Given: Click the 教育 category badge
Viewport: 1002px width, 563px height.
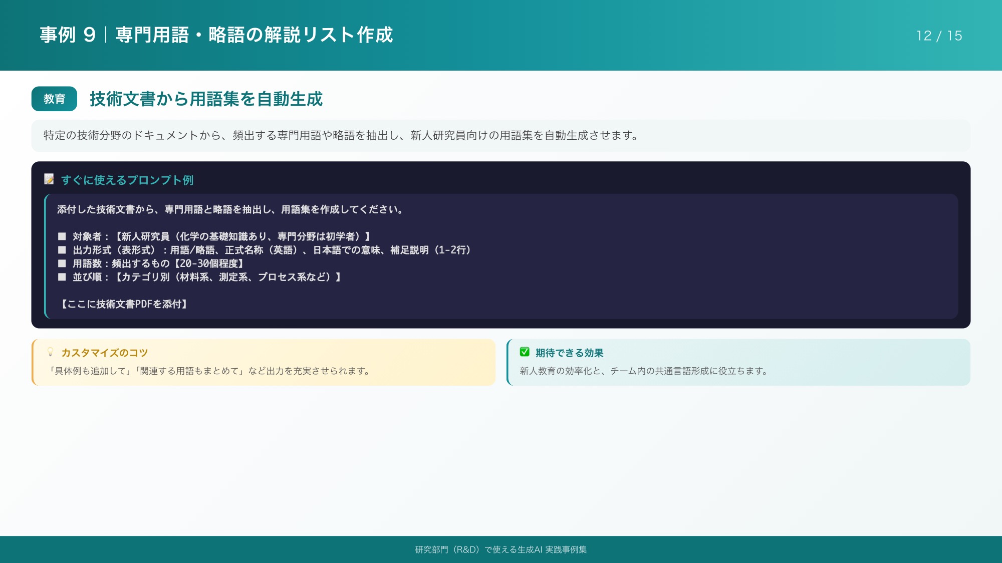Looking at the screenshot, I should click(54, 99).
